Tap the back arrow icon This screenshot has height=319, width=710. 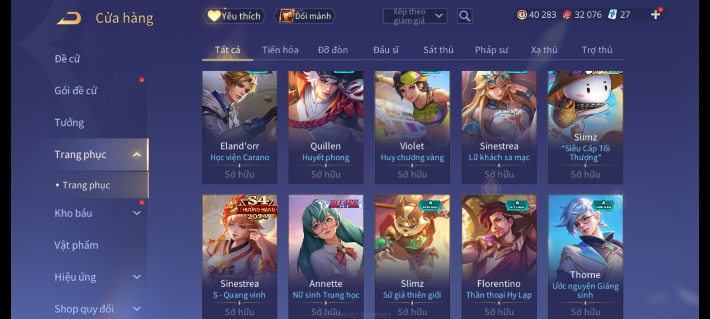tap(69, 18)
